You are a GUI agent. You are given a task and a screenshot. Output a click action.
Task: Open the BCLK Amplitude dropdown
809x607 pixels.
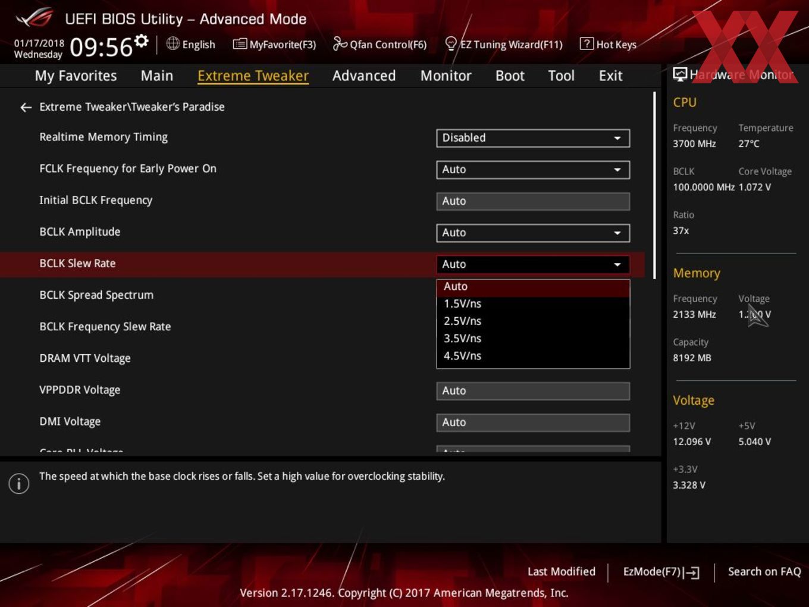tap(533, 233)
